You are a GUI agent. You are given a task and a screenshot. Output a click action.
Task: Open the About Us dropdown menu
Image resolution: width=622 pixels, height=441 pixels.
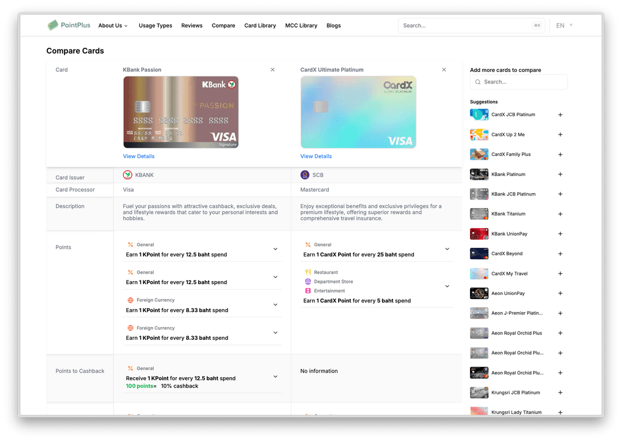click(x=112, y=25)
